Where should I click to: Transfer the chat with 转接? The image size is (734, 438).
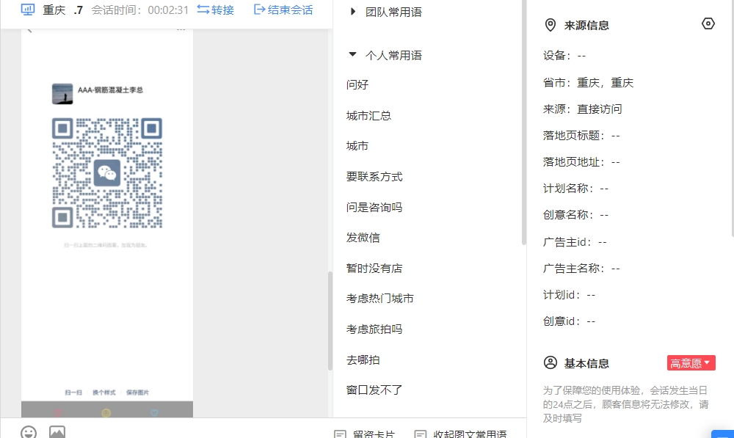pyautogui.click(x=215, y=10)
